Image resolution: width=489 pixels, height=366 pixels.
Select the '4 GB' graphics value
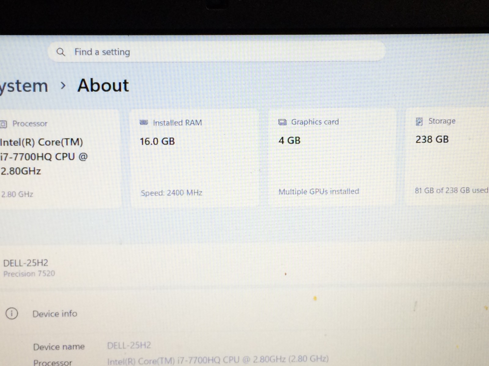pos(289,140)
